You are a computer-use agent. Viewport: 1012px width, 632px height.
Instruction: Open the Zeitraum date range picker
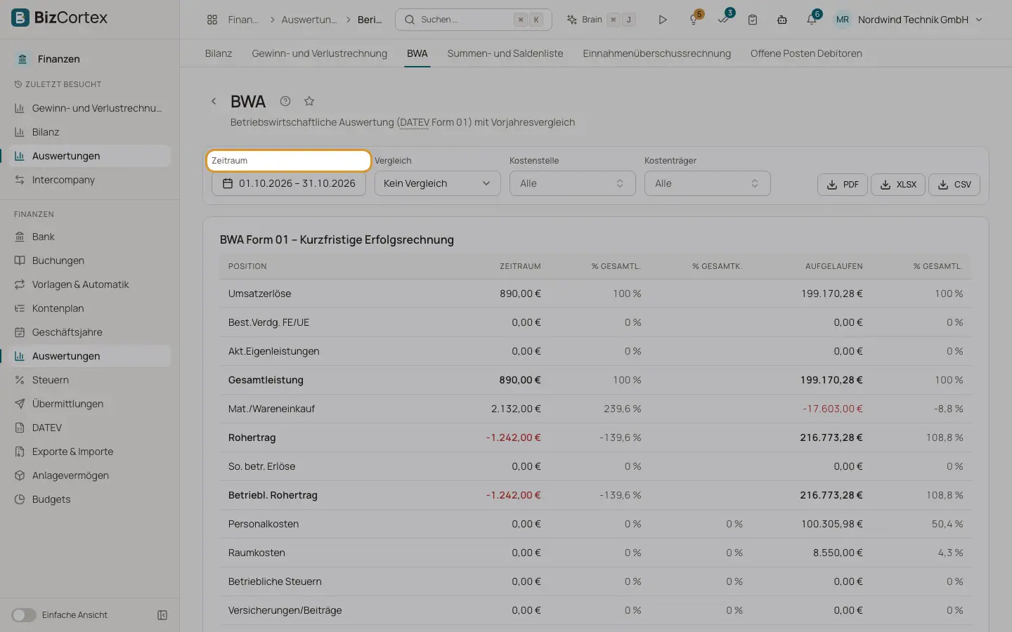289,183
